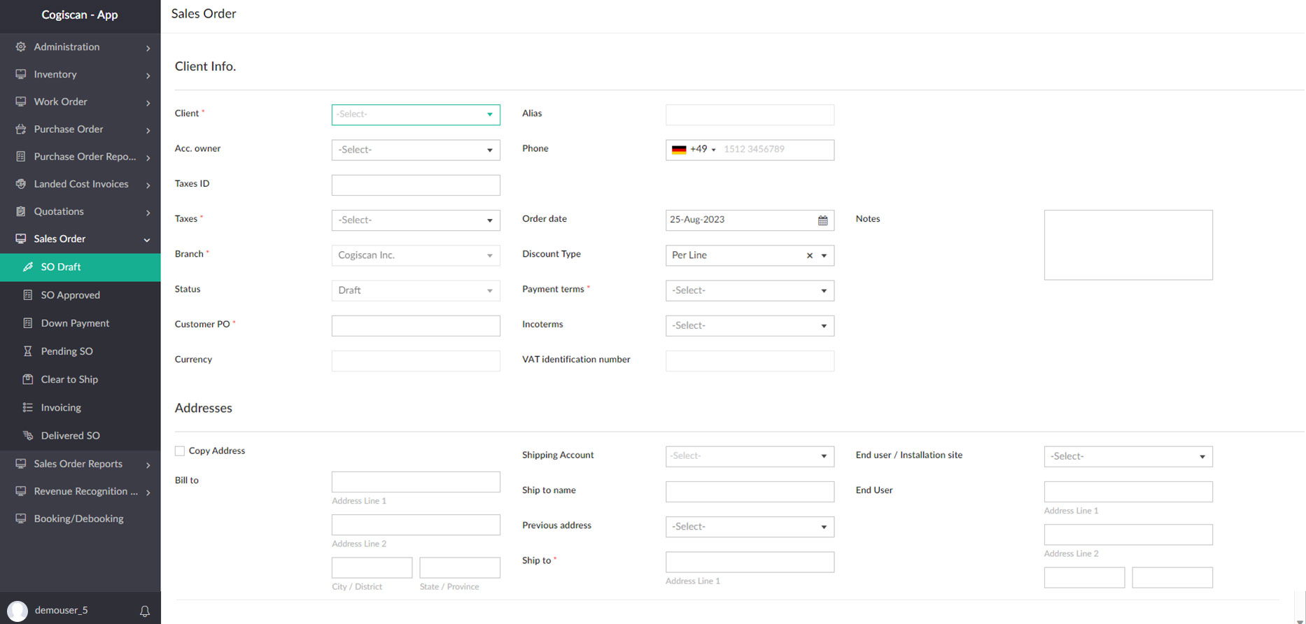Viewport: 1306px width, 624px height.
Task: Open the Order date calendar picker
Action: click(x=822, y=220)
